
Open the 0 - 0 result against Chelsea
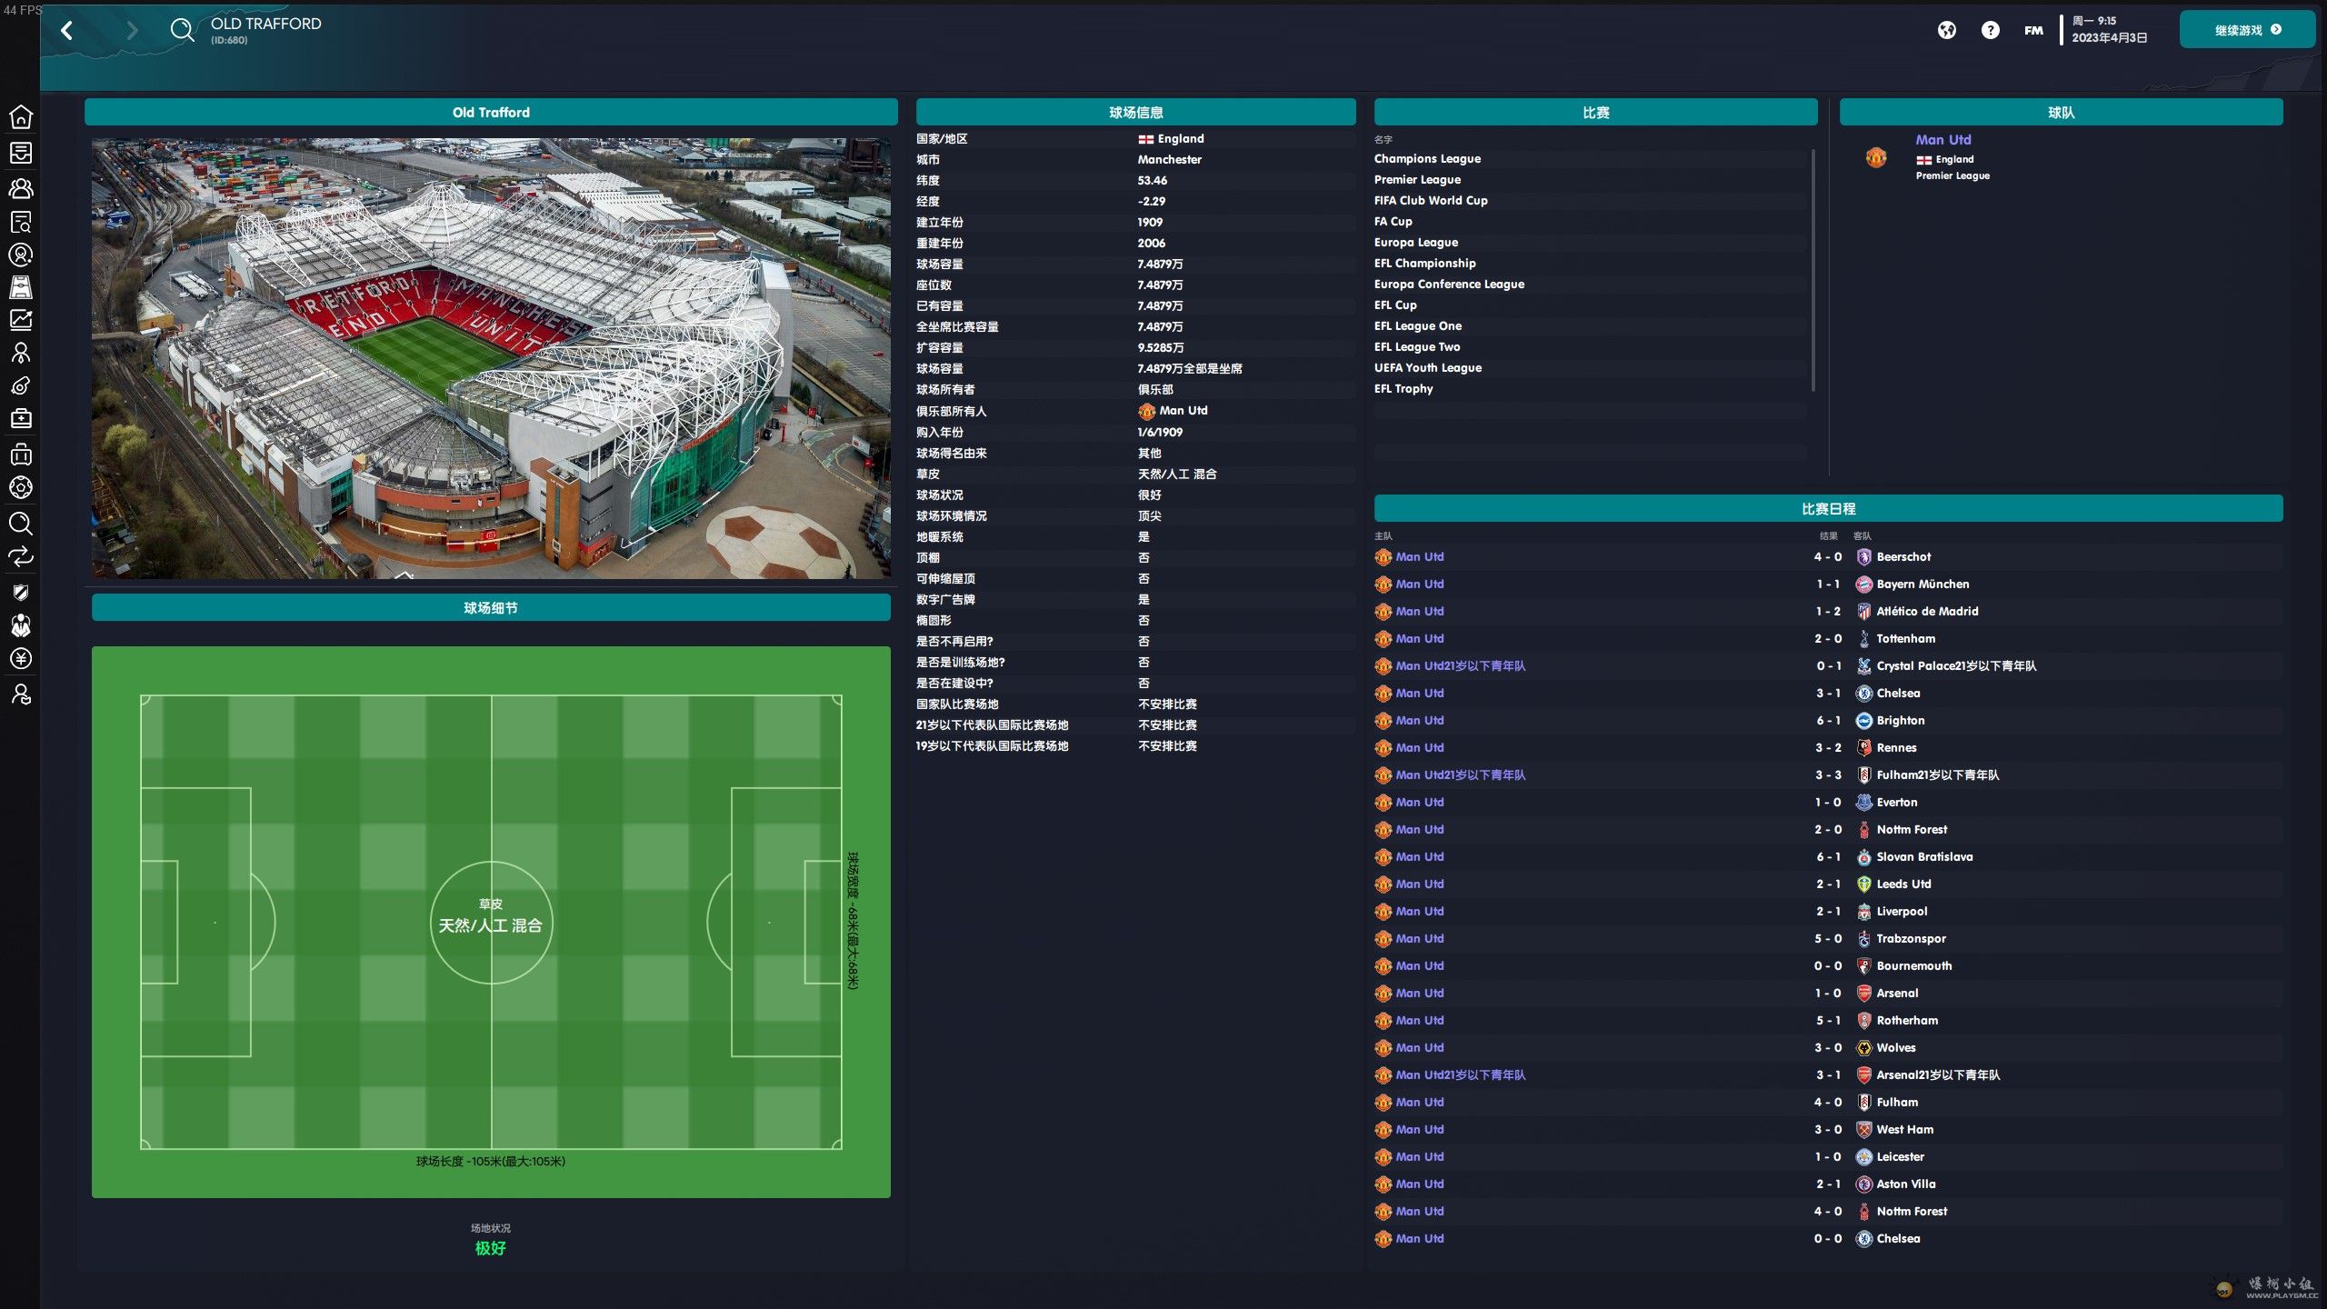[1828, 1238]
